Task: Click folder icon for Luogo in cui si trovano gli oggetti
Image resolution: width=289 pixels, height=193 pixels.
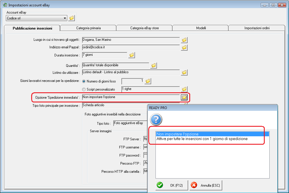Action: pos(184,40)
